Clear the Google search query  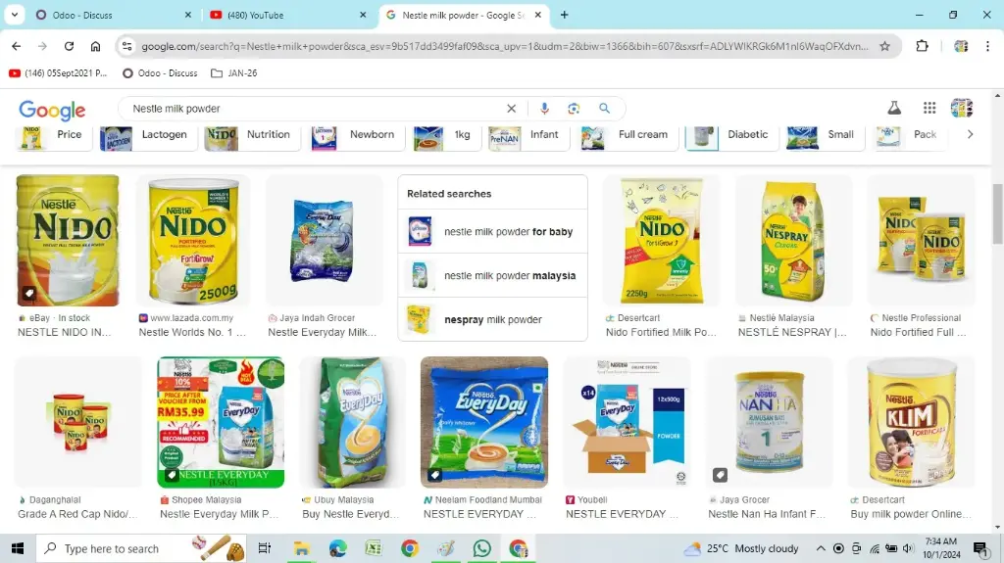coord(511,109)
